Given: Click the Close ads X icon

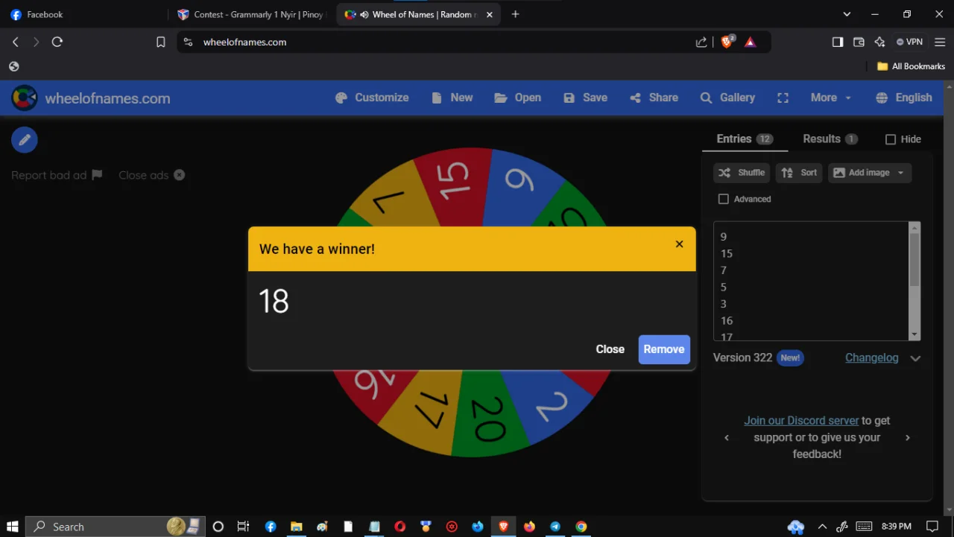Looking at the screenshot, I should [x=180, y=175].
